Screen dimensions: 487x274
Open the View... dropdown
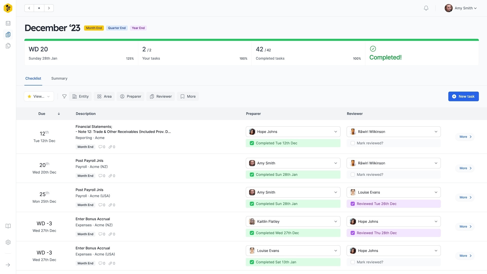(x=39, y=96)
